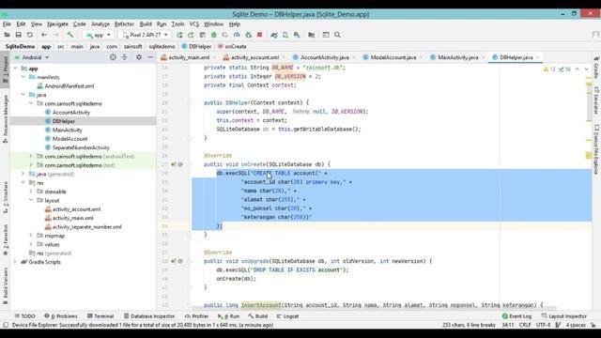Click the Debug app bug icon
This screenshot has height=338, width=601.
[214, 35]
